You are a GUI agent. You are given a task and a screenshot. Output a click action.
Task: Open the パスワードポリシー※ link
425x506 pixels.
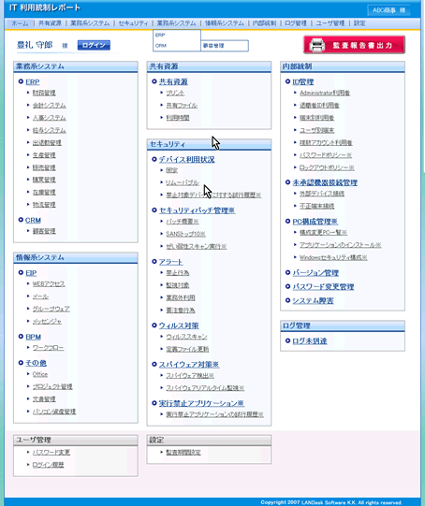[326, 155]
